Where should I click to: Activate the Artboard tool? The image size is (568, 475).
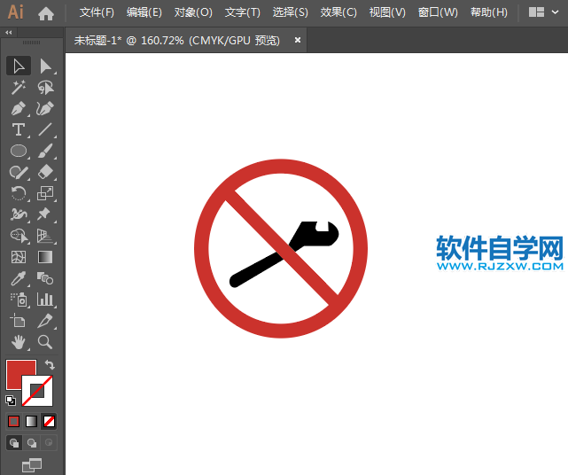[19, 321]
